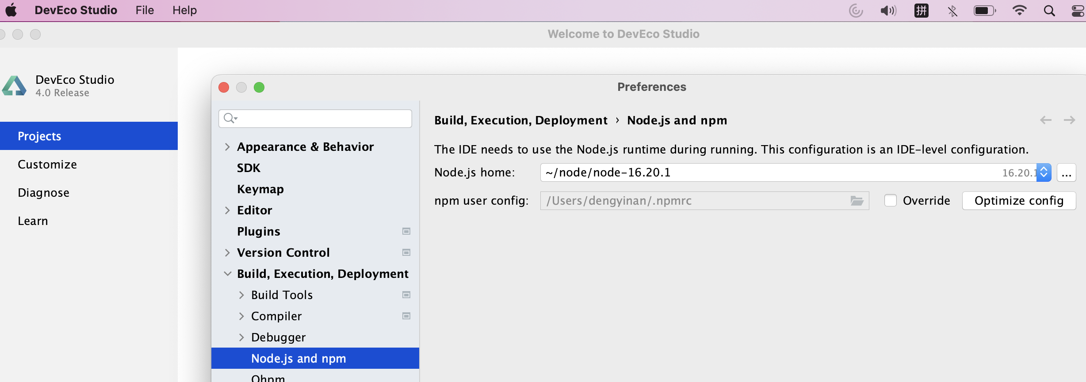Screen dimensions: 1086x382
Task: Enable the Override checkbox
Action: pyautogui.click(x=891, y=201)
